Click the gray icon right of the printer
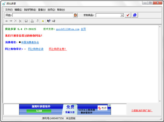164x122 pixels. click(37, 21)
